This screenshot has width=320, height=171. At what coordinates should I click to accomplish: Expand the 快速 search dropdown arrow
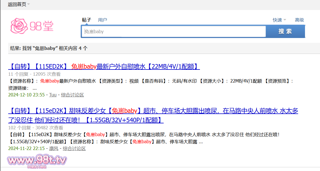[x=285, y=20]
